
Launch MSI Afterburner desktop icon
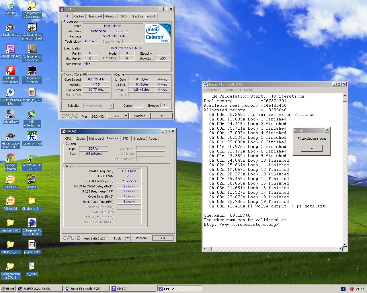(32, 118)
